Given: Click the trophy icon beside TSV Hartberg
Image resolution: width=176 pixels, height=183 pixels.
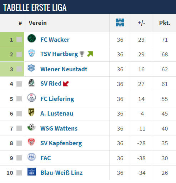Looking at the screenshot, I should click(x=82, y=54).
